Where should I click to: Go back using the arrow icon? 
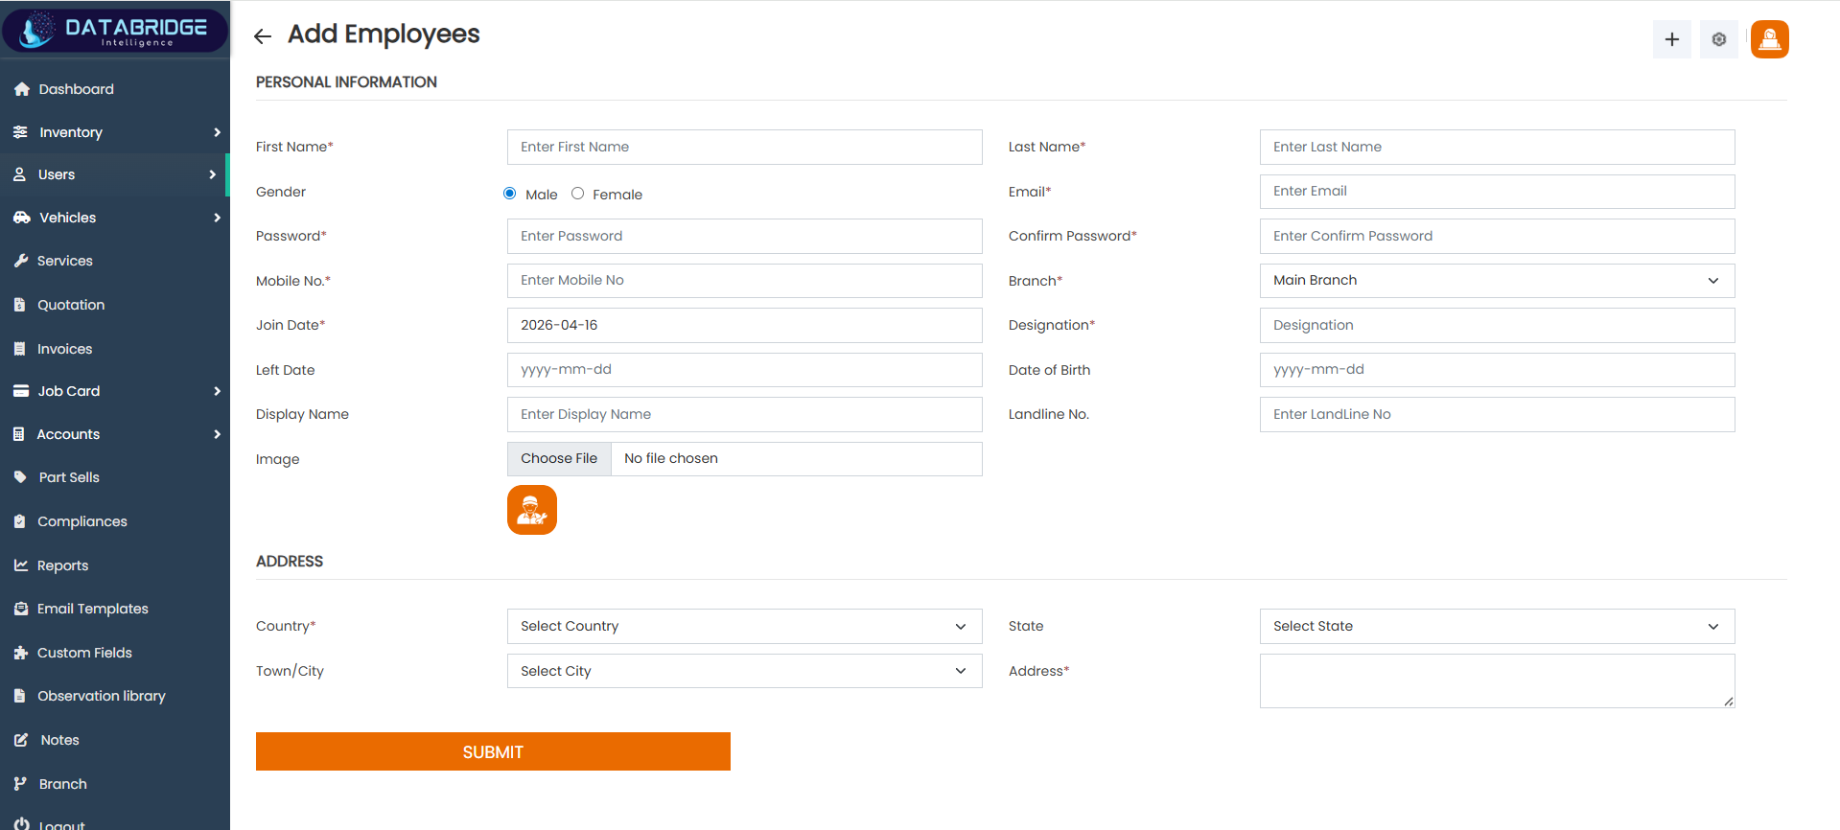(x=262, y=36)
